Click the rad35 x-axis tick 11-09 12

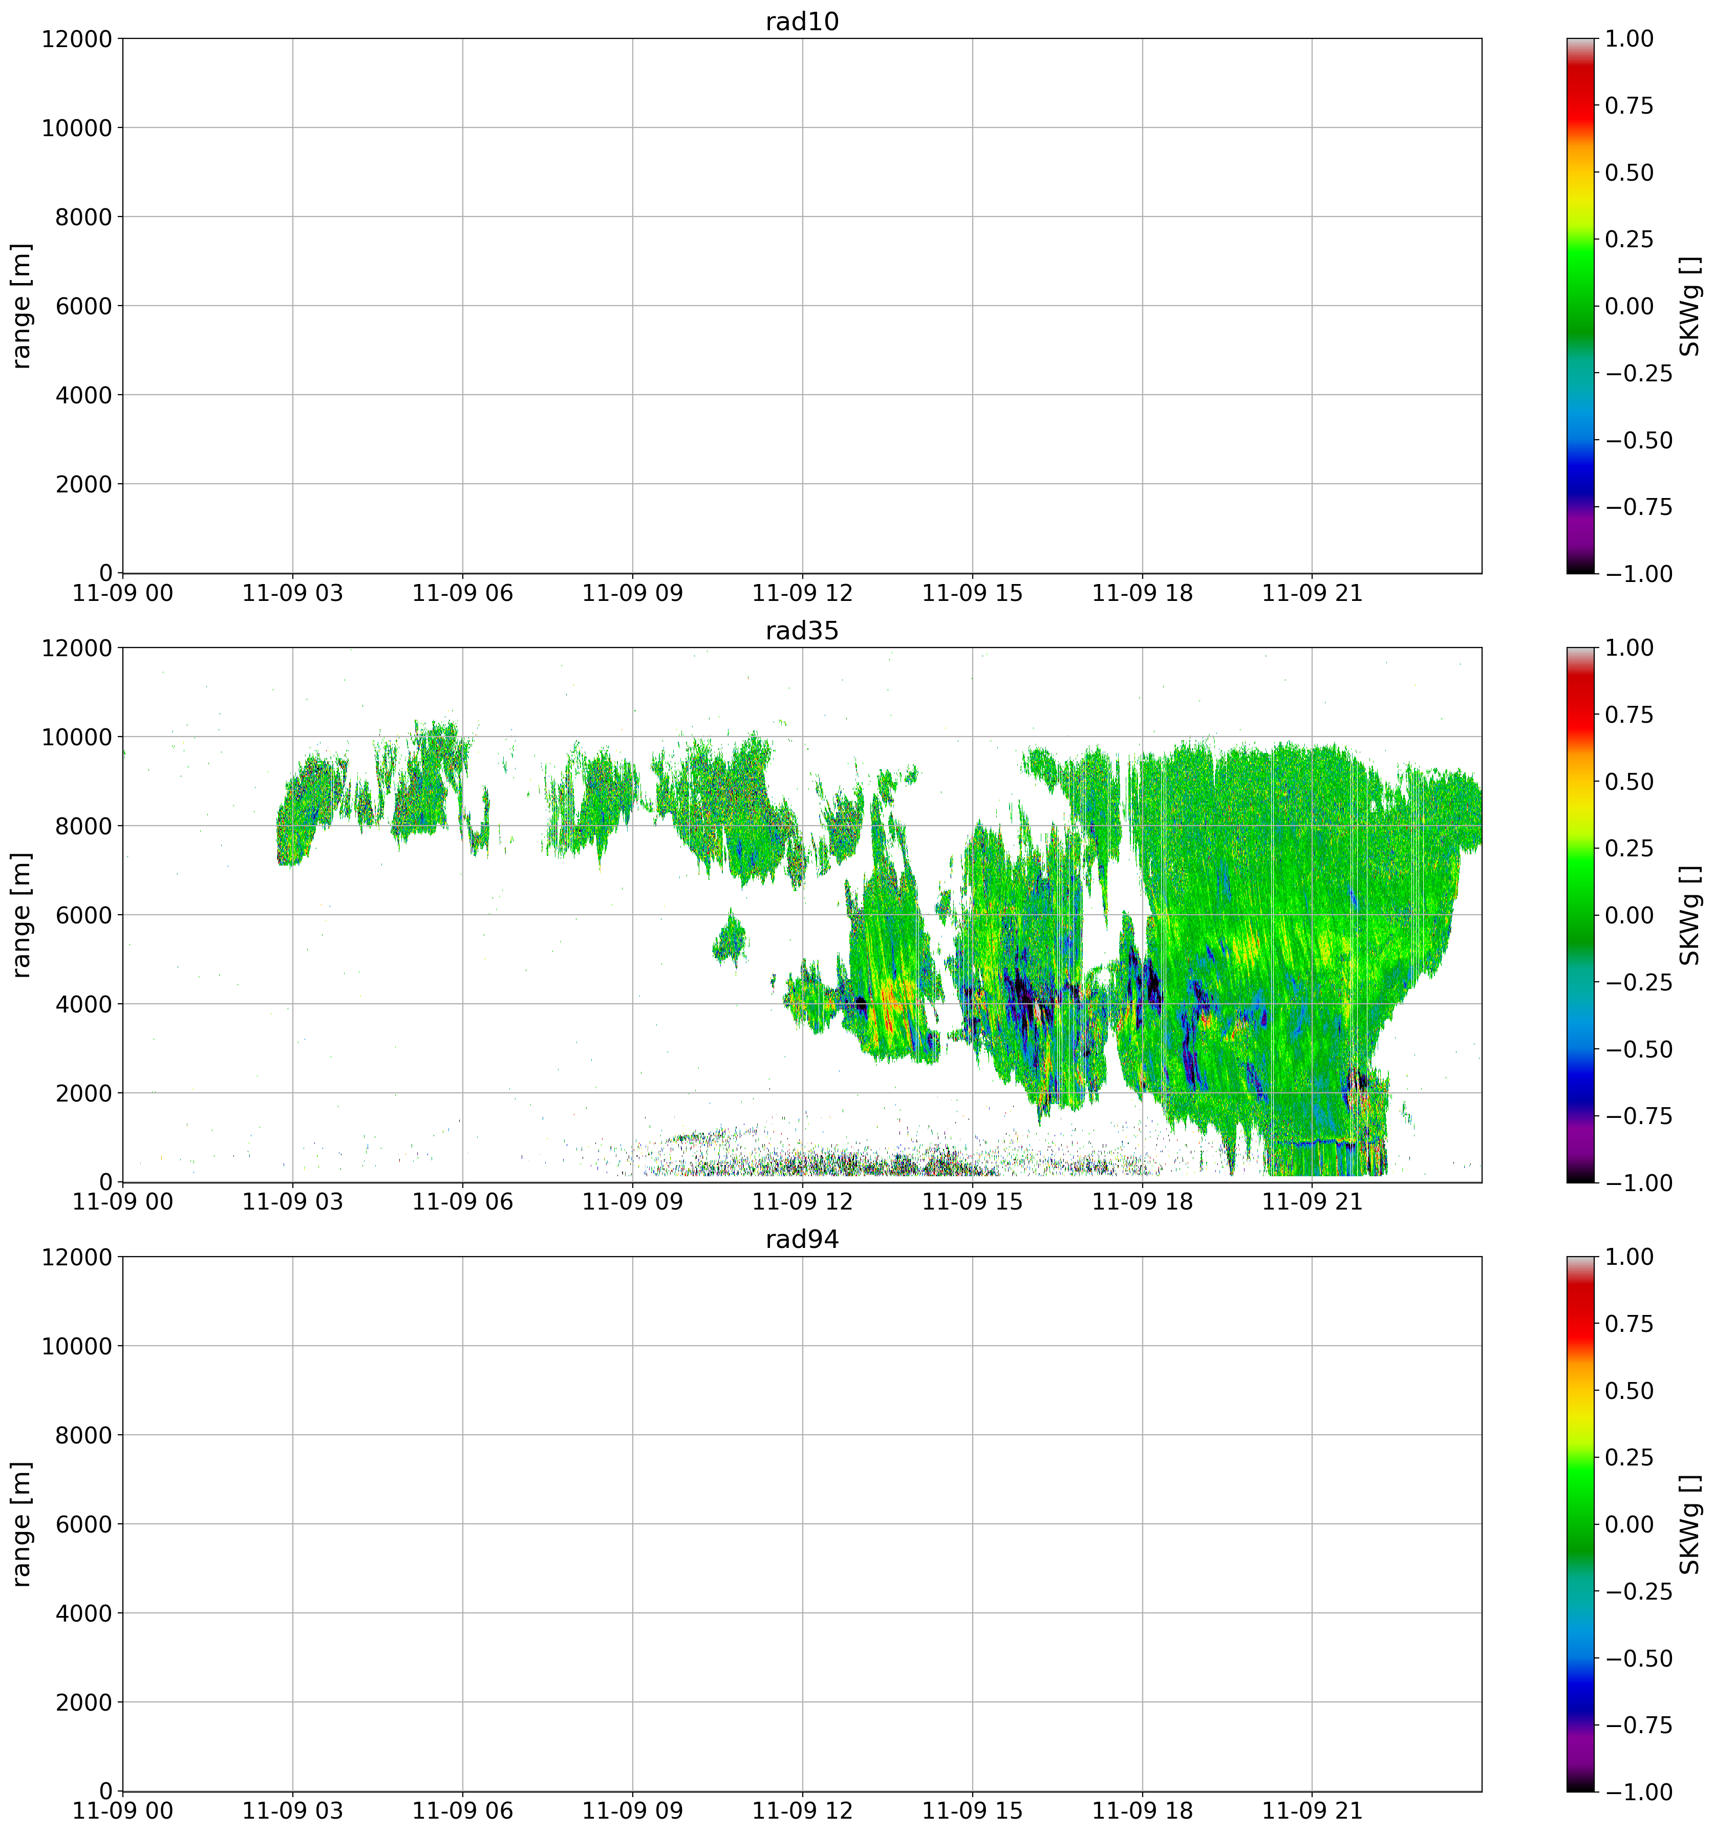(x=802, y=1202)
